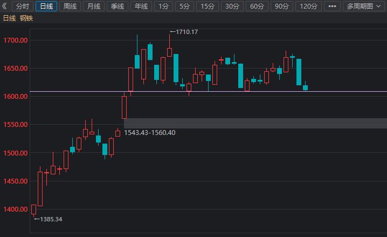The height and width of the screenshot is (237, 387).
Task: Click the 1650.00 price axis label
Action: click(15, 69)
